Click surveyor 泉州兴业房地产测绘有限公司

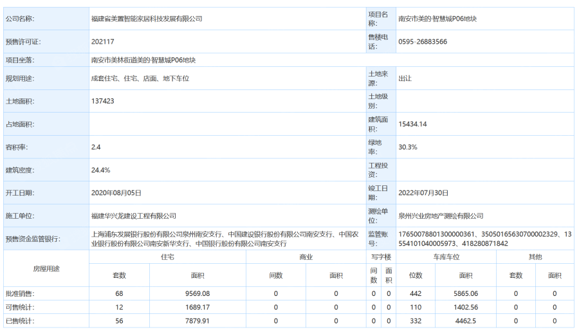[x=441, y=216]
